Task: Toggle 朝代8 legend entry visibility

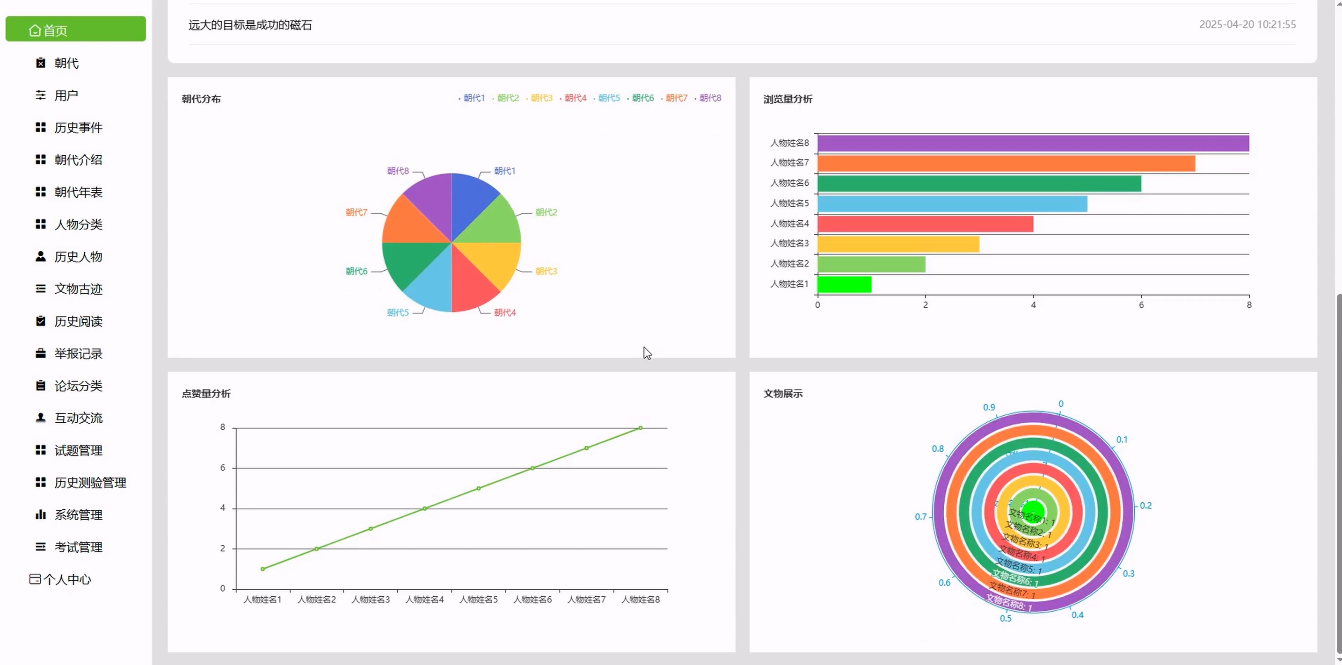Action: tap(708, 98)
